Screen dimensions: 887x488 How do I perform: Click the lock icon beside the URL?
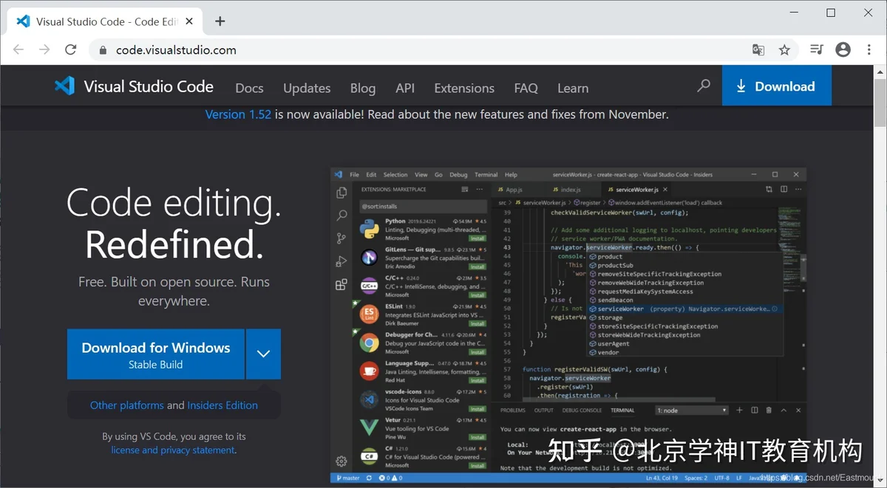pos(103,50)
